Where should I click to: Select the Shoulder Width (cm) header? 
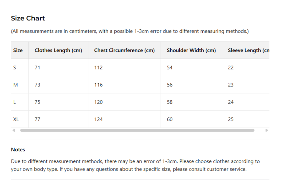[x=191, y=50]
